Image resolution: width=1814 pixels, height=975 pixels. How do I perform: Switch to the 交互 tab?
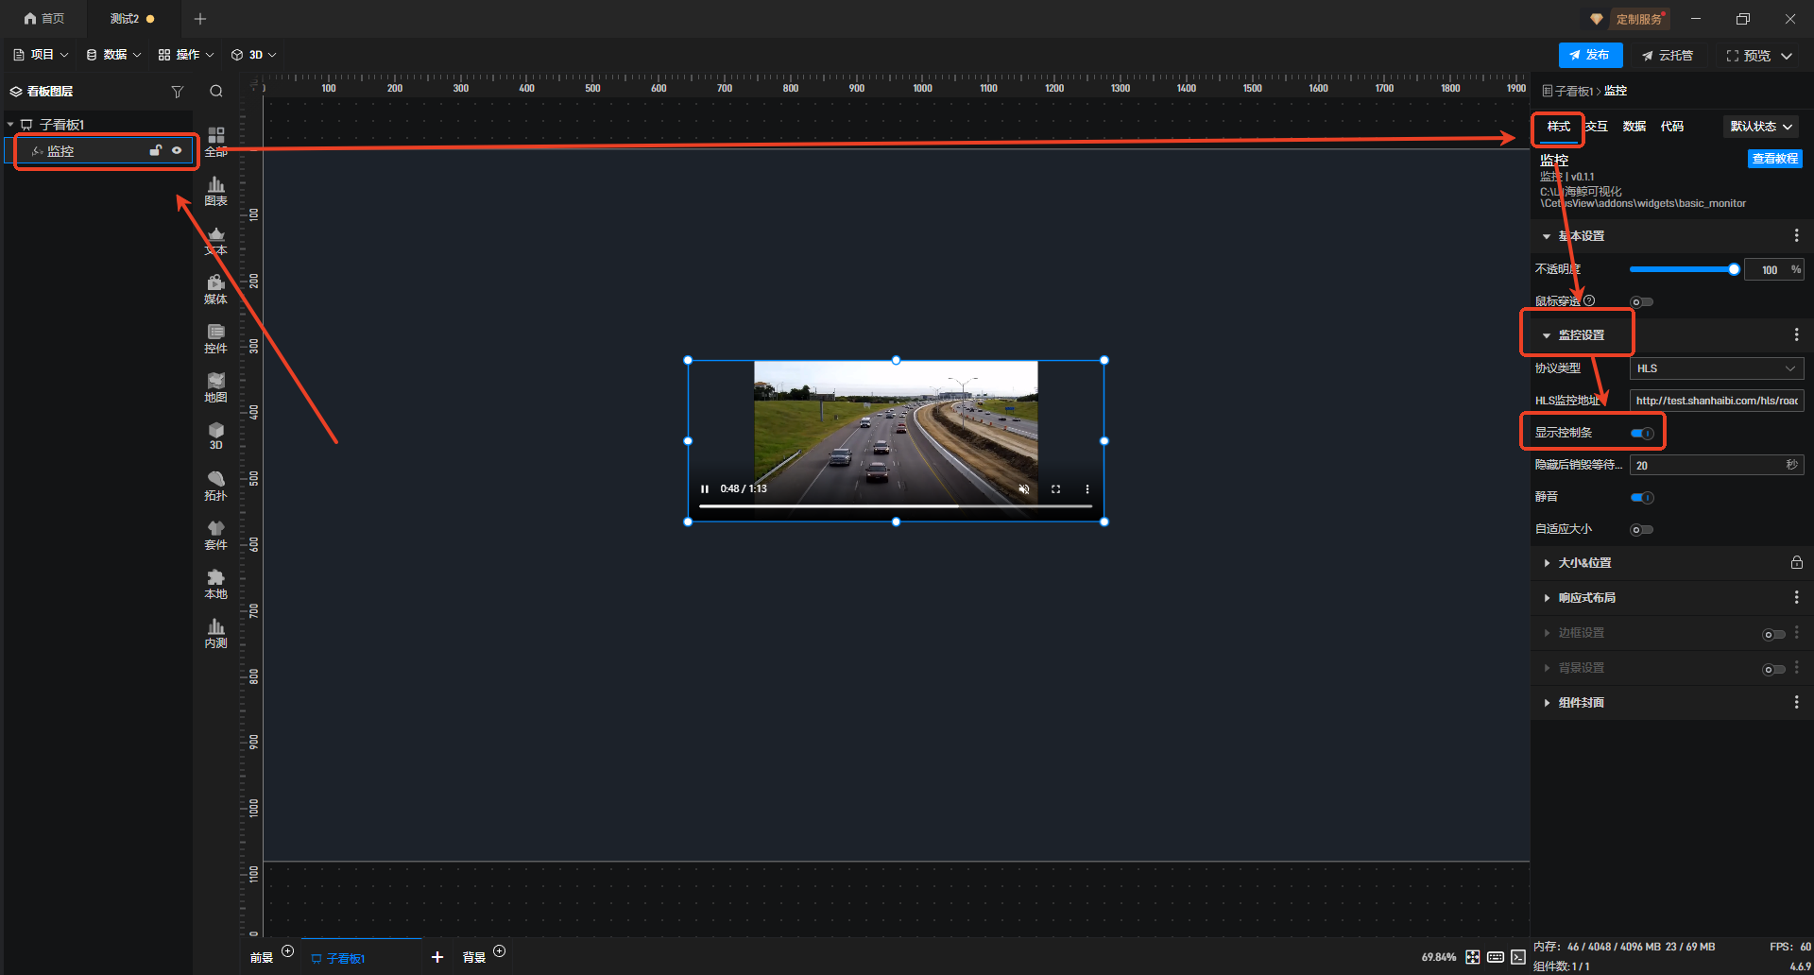[1597, 127]
